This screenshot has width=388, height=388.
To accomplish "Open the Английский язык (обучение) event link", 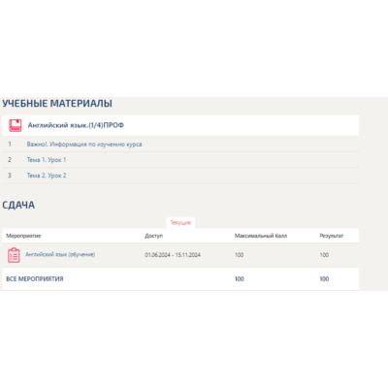I will click(x=60, y=254).
